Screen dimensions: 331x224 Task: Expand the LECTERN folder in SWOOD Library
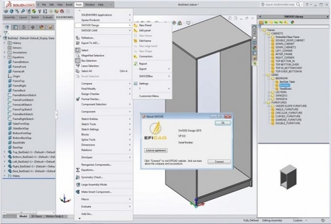269,92
